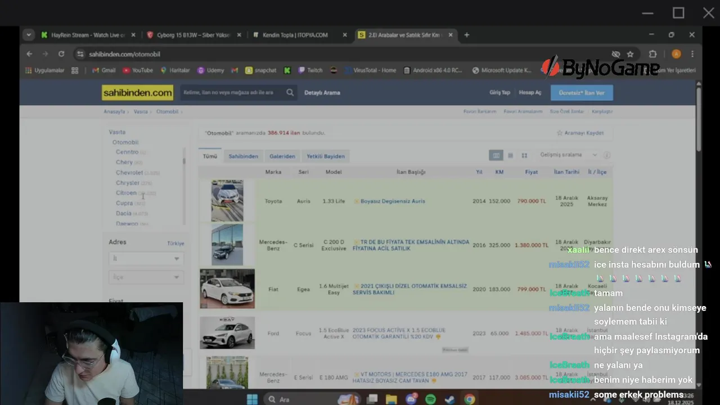Click the sahibinden.com logo
The width and height of the screenshot is (720, 405).
pos(137,93)
